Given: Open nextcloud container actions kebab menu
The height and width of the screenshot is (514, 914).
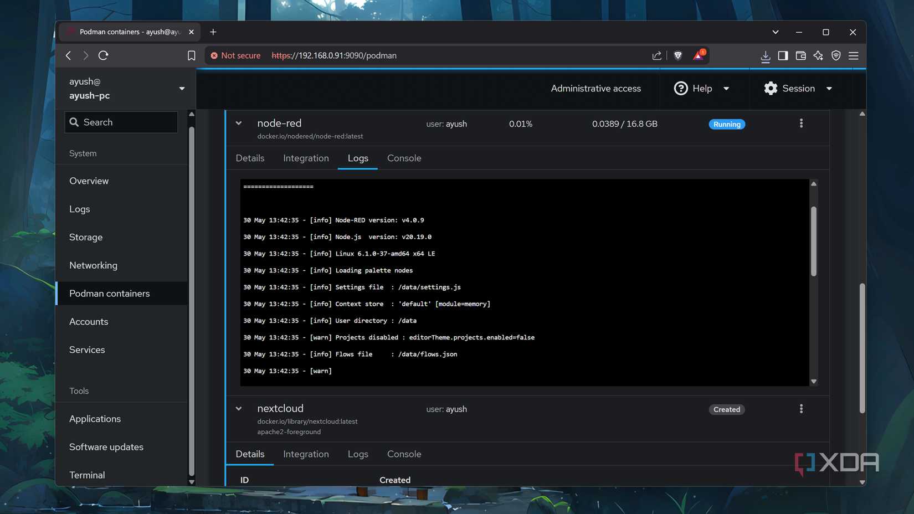Looking at the screenshot, I should coord(801,409).
